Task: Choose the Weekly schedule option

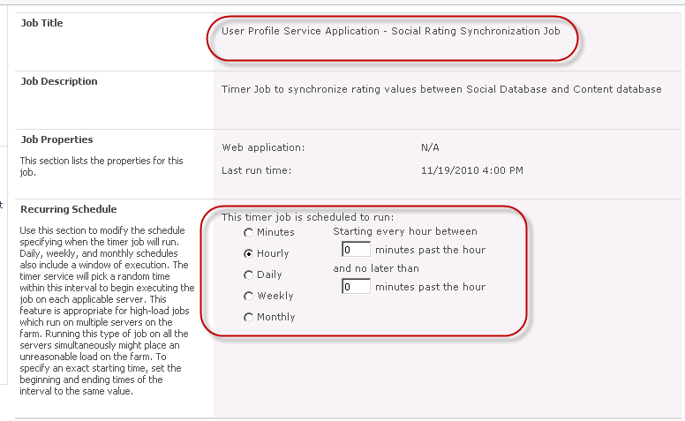Action: [249, 296]
